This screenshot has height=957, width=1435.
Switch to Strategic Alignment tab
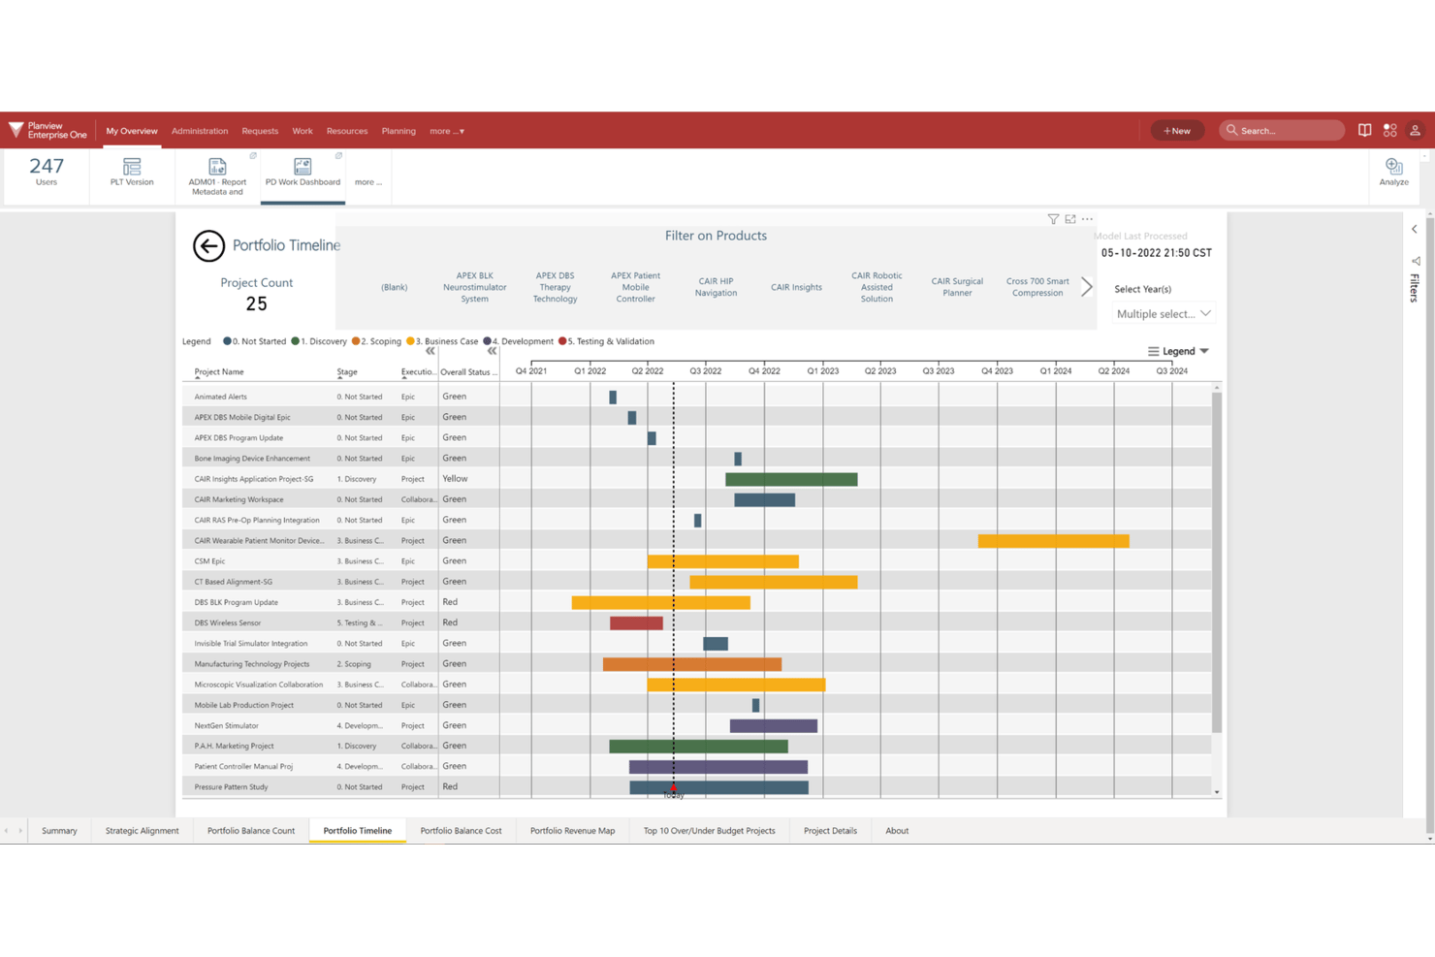click(142, 831)
